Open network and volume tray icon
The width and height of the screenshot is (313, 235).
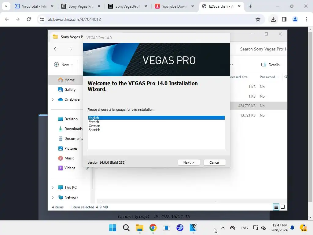point(259,228)
